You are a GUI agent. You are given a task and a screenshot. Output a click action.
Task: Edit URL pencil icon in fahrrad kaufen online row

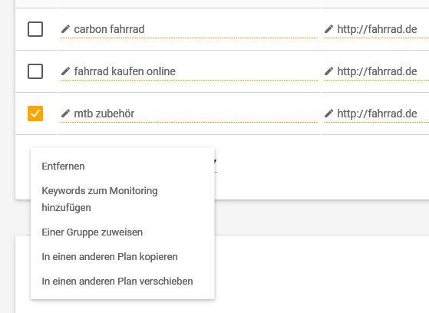coord(328,71)
